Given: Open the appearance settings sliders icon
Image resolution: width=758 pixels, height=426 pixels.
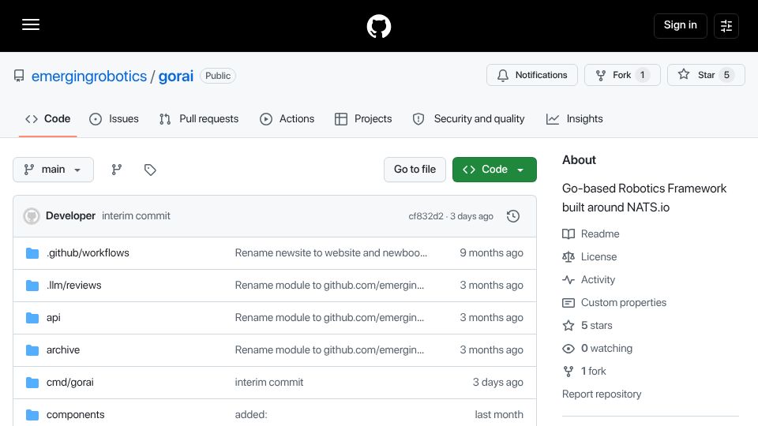Looking at the screenshot, I should (x=726, y=25).
